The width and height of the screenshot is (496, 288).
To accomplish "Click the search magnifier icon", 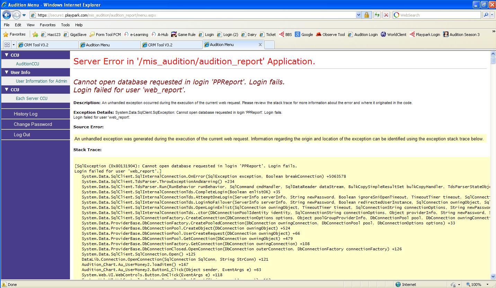I will coord(486,15).
